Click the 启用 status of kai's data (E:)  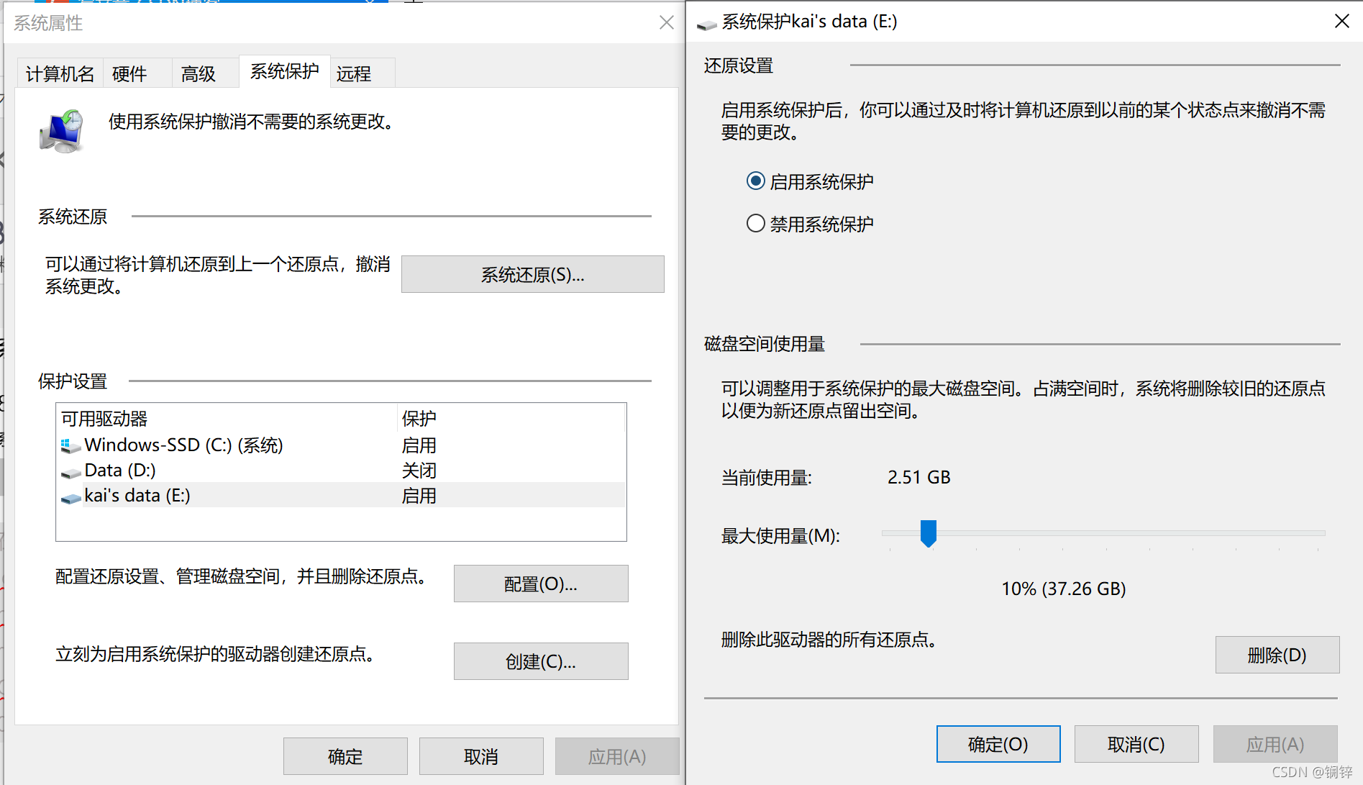419,496
